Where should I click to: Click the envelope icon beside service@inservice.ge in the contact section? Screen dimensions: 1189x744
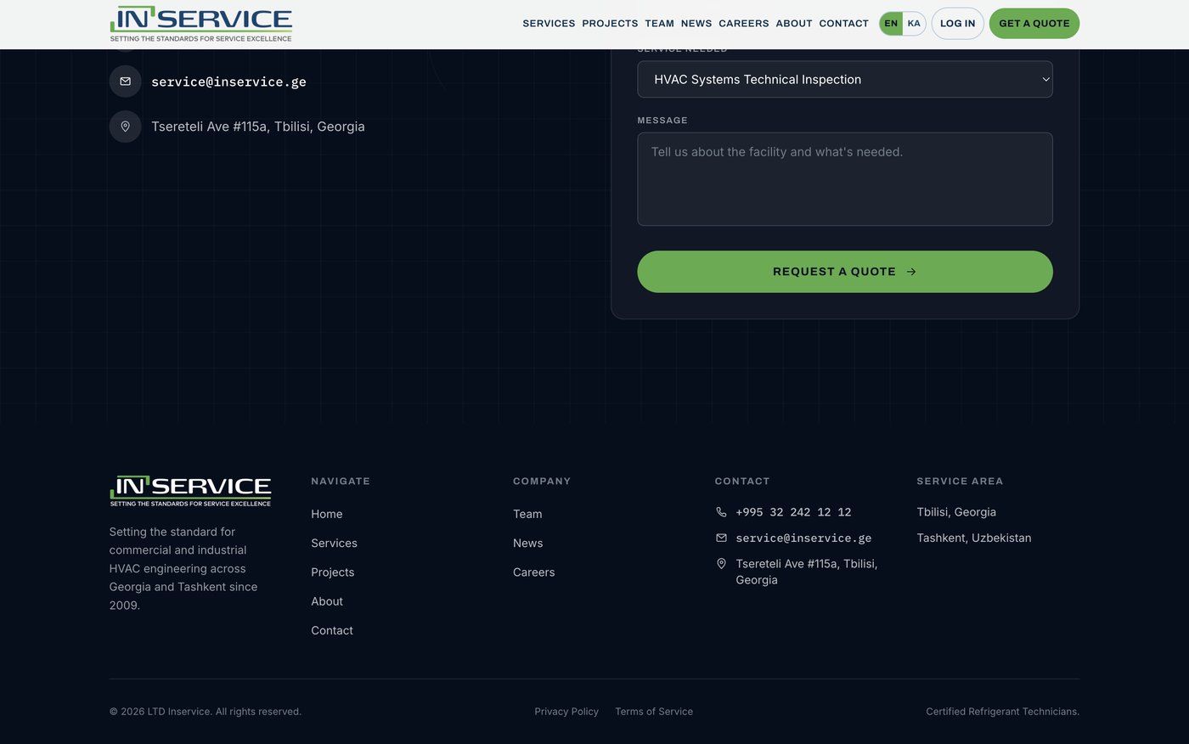[125, 82]
